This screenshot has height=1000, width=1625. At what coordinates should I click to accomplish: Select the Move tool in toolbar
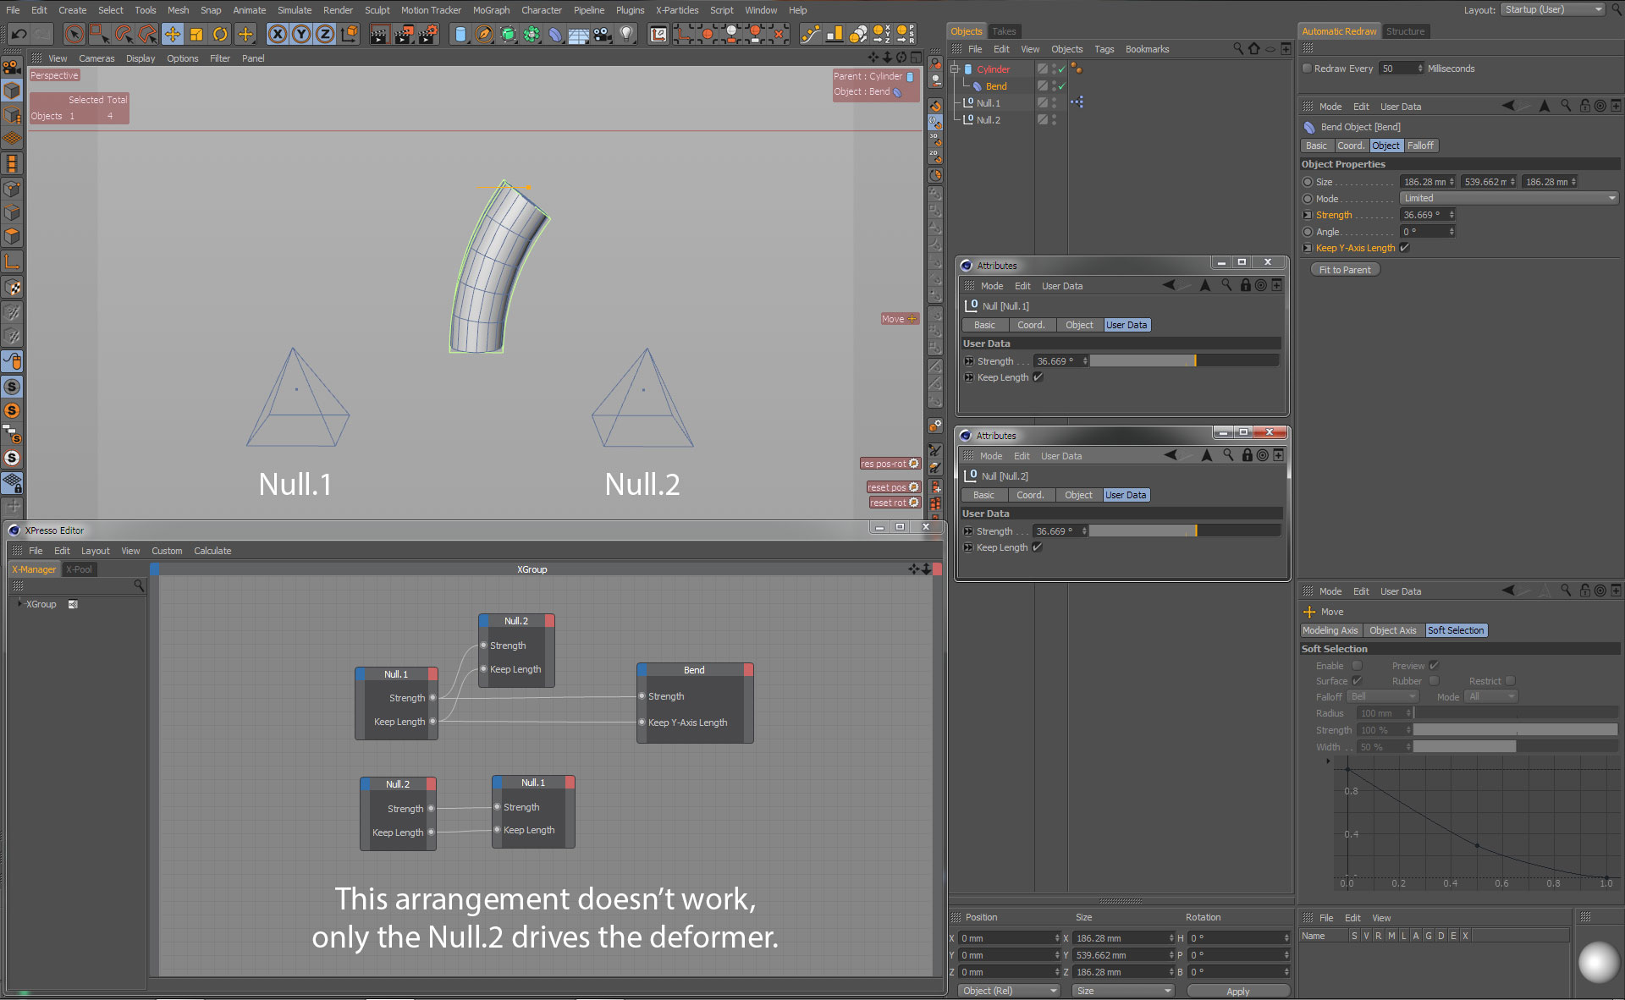tap(173, 34)
